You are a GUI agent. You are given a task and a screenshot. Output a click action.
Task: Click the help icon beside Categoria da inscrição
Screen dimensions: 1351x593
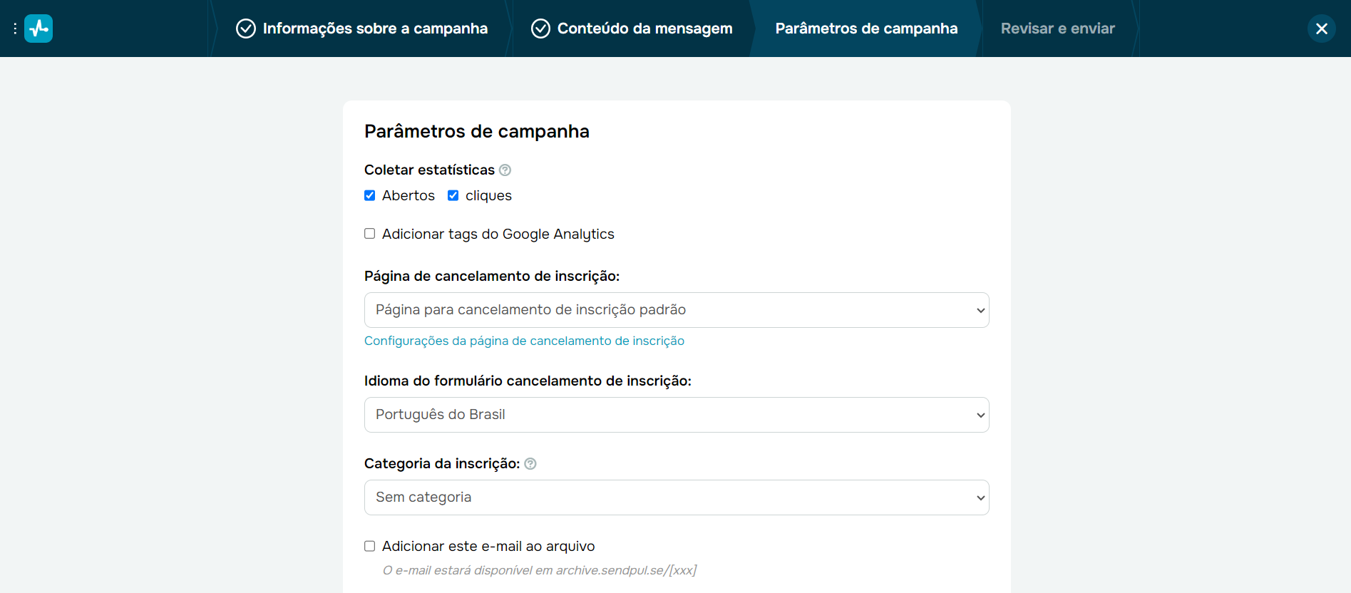(x=530, y=464)
